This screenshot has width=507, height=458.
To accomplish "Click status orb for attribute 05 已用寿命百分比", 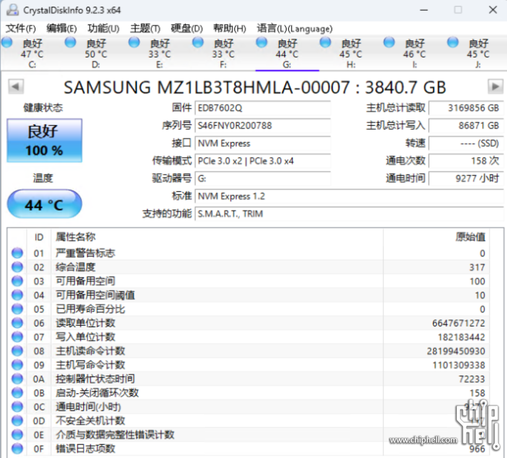I will click(17, 309).
